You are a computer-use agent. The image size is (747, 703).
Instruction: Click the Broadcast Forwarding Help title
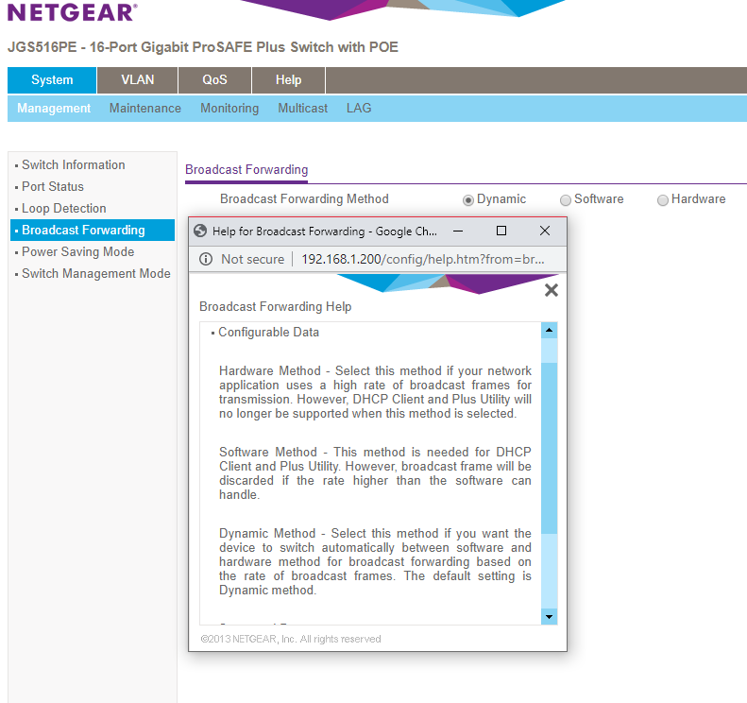click(276, 306)
